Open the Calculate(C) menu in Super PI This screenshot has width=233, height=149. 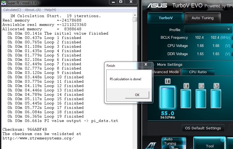(12, 10)
